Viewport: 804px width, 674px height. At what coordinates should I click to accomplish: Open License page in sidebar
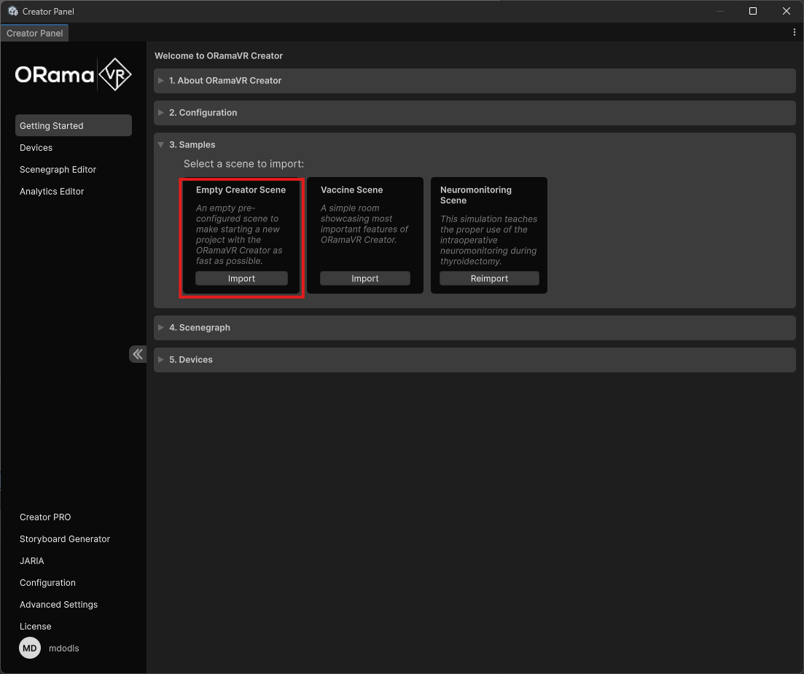[x=36, y=627]
